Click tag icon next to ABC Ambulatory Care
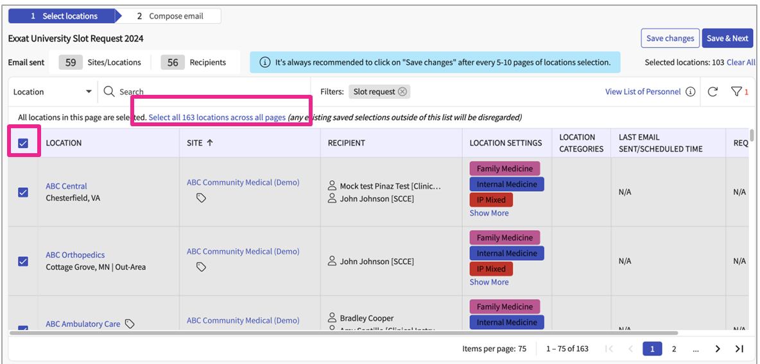The image size is (760, 364). (x=130, y=324)
